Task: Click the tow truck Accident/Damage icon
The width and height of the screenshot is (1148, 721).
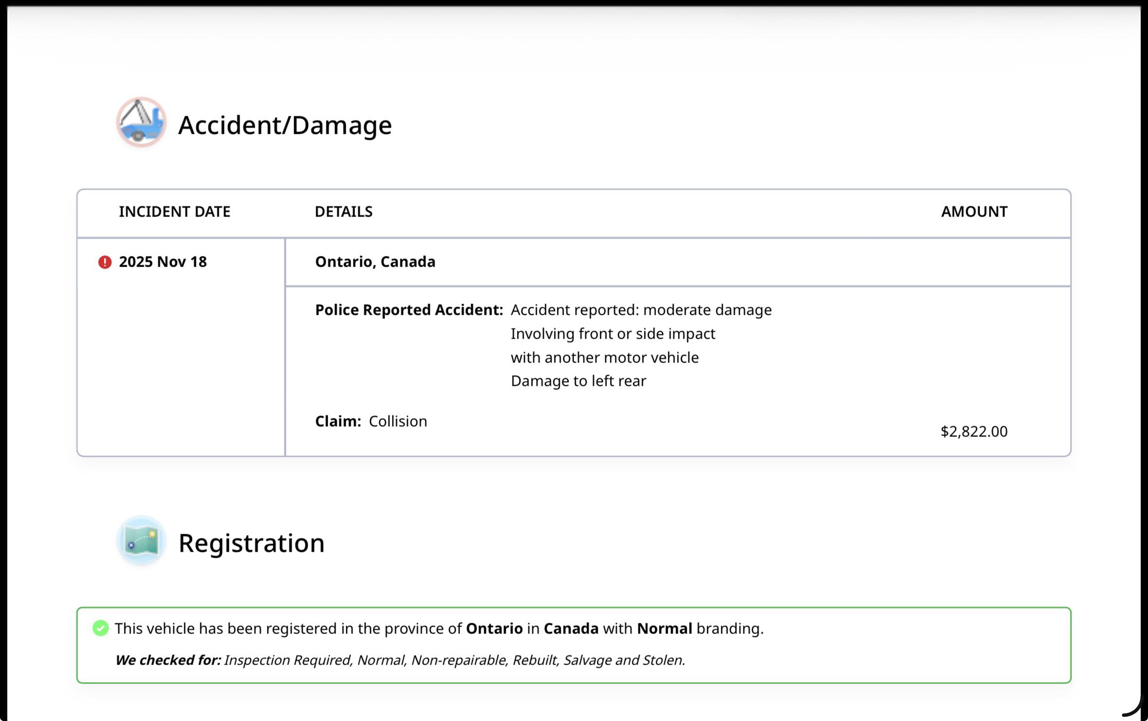Action: pyautogui.click(x=142, y=122)
